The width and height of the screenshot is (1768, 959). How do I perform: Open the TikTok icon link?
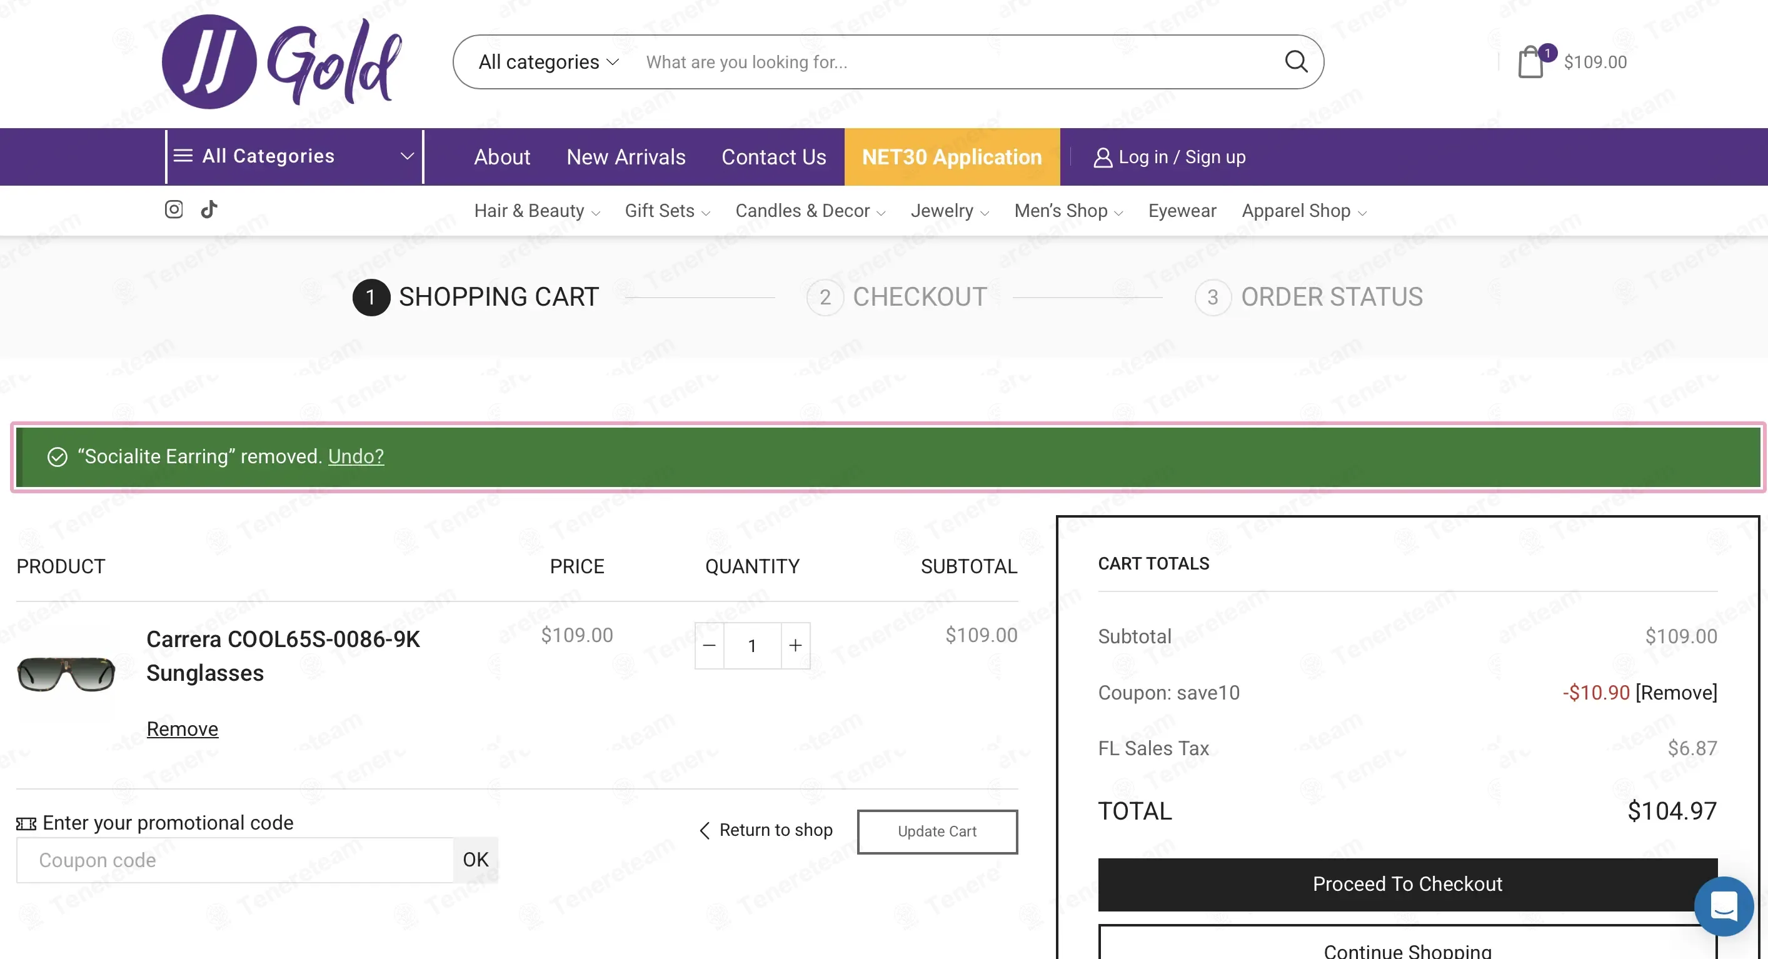(209, 209)
